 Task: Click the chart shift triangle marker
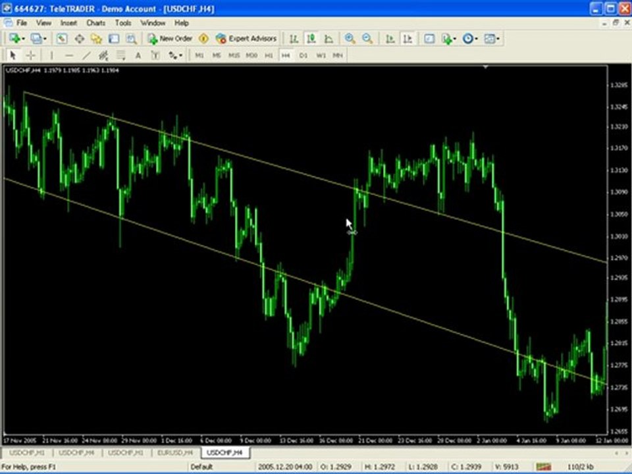pyautogui.click(x=486, y=67)
